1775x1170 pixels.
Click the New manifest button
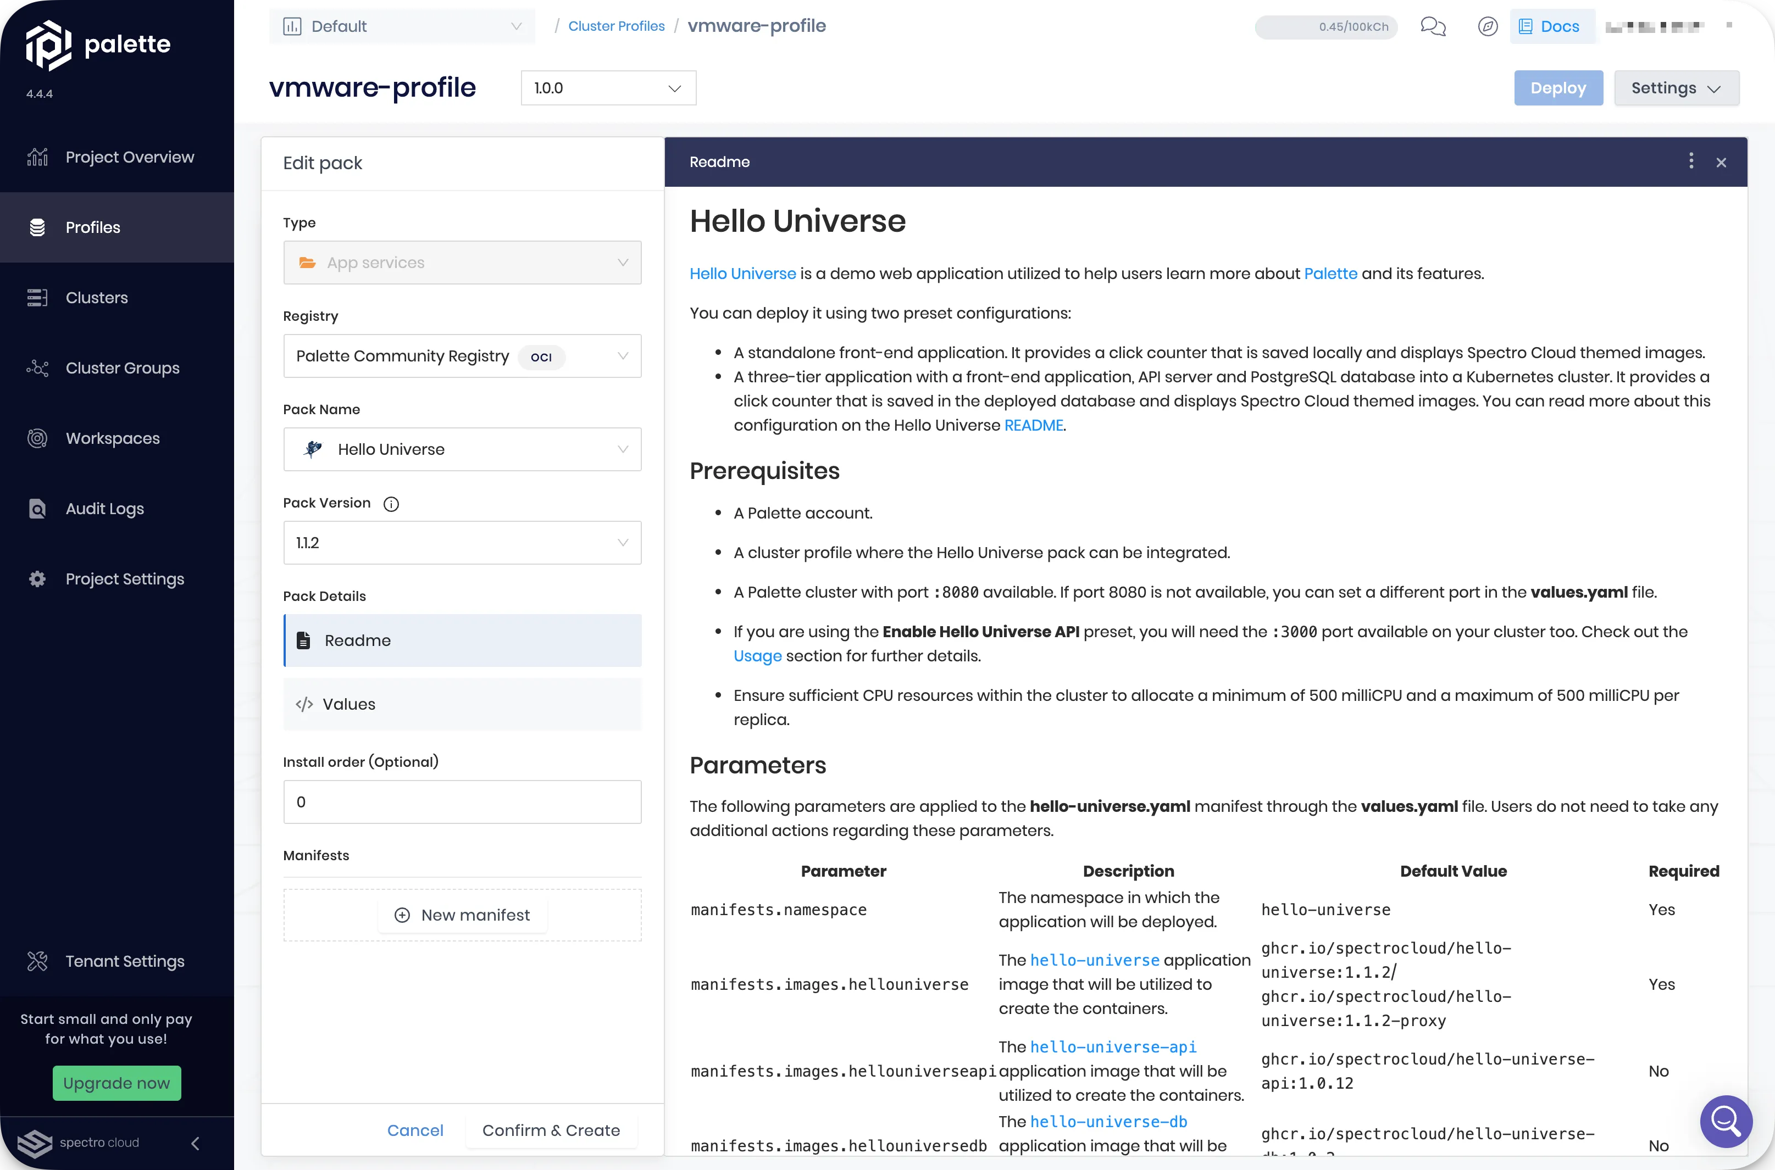tap(462, 915)
